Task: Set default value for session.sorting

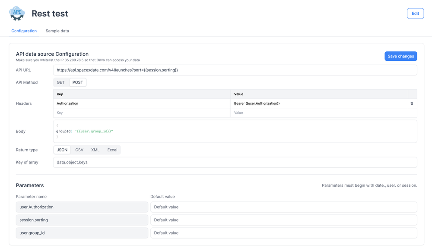Action: (x=283, y=220)
